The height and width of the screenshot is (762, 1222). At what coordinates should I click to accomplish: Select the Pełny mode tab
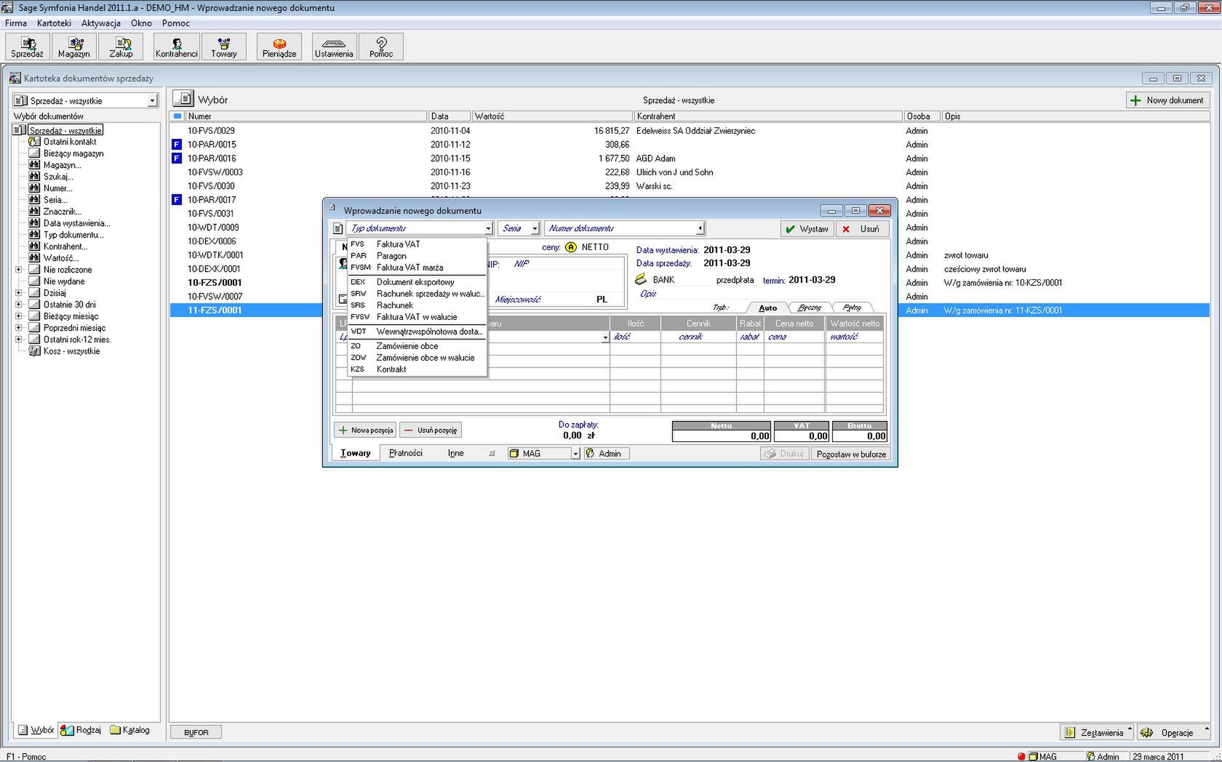(852, 308)
